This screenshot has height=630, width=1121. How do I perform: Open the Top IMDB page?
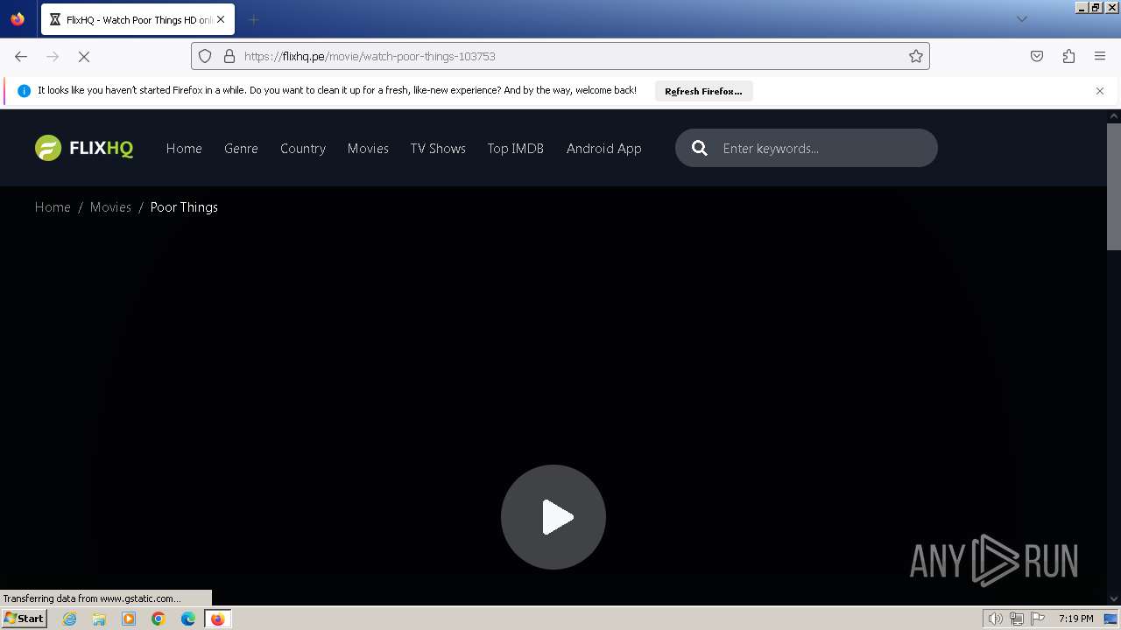pos(516,148)
